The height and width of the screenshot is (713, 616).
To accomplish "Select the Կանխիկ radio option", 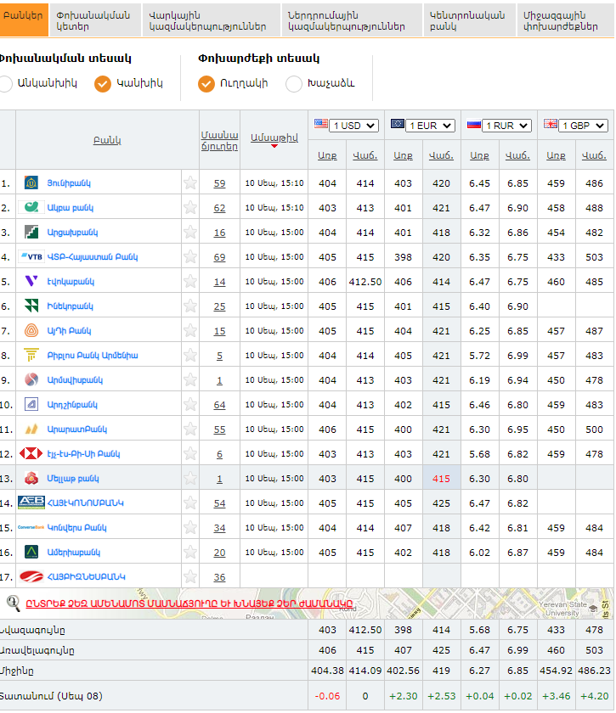I will (103, 84).
